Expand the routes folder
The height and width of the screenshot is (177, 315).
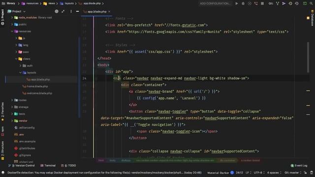point(12,100)
